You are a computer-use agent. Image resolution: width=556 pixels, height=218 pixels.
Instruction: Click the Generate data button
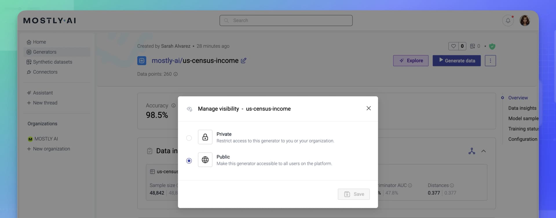456,61
